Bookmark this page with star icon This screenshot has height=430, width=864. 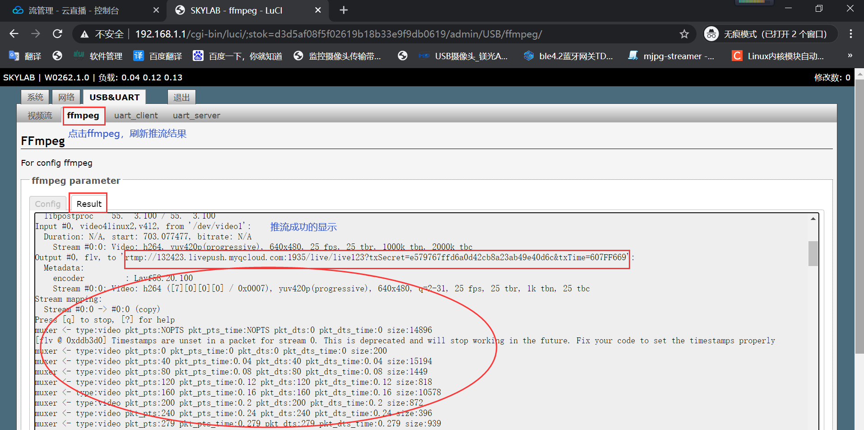click(x=684, y=34)
